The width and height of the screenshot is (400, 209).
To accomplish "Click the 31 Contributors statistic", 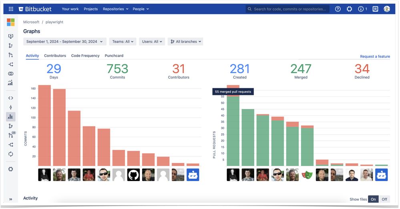I will tap(179, 71).
